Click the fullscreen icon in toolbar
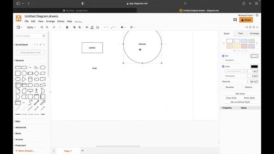Viewport: 274px width, 154px height. [250, 27]
